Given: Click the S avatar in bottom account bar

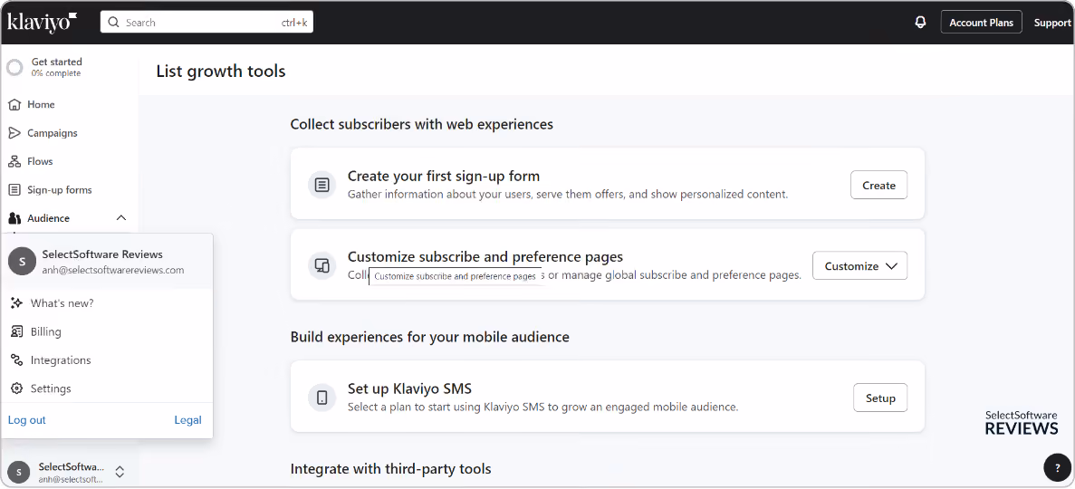Looking at the screenshot, I should pos(18,472).
